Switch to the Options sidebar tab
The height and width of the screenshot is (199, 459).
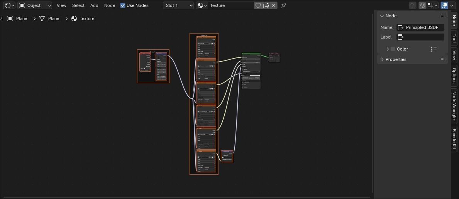(454, 76)
